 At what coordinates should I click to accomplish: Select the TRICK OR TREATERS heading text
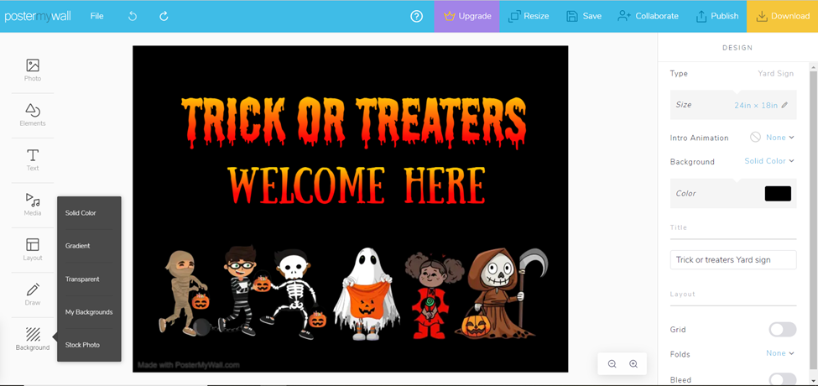(x=354, y=123)
